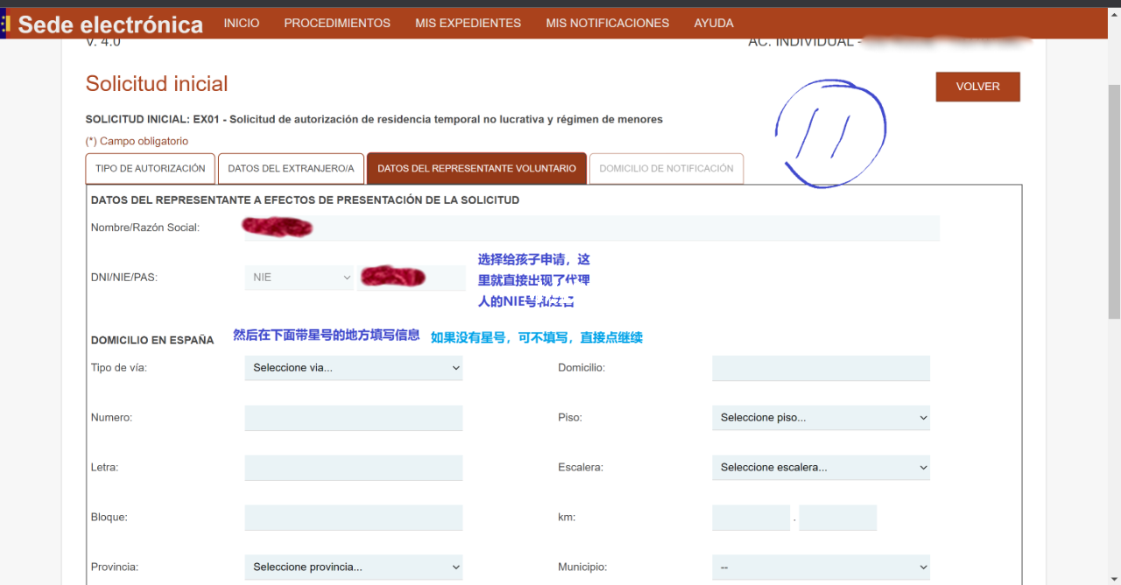Click the Sede electrónica logo emblem
Image resolution: width=1121 pixels, height=585 pixels.
[4, 24]
